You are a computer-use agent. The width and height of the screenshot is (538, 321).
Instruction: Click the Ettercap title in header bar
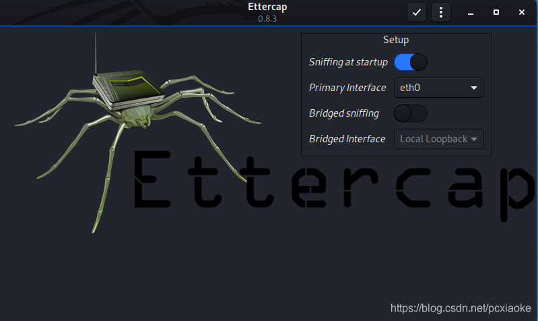[x=267, y=7]
